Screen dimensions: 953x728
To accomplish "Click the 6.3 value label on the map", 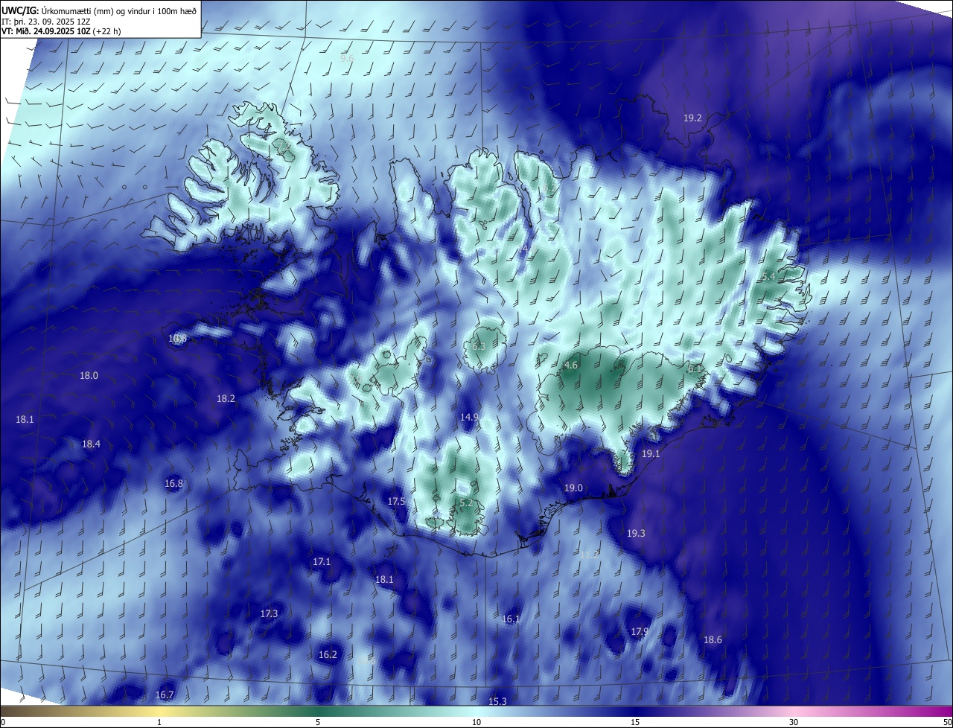I will point(479,347).
